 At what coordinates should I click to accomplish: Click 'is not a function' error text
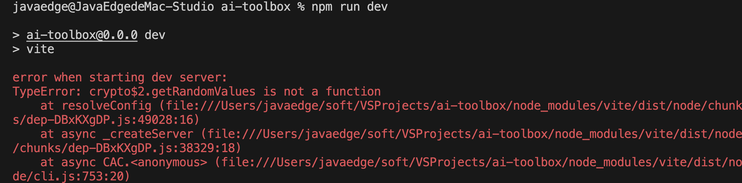point(321,92)
